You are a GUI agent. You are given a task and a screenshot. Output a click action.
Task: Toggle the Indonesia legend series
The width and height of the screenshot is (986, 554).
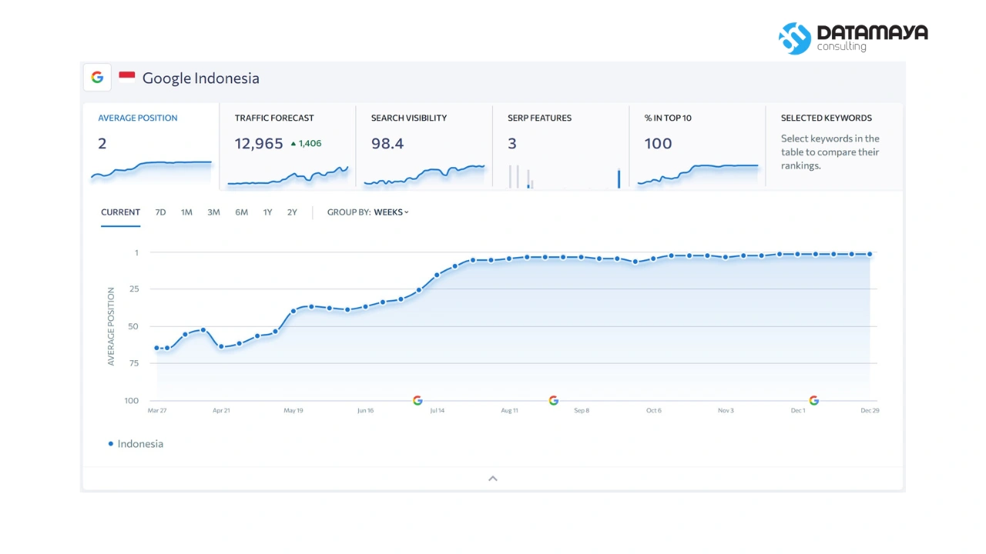(136, 444)
